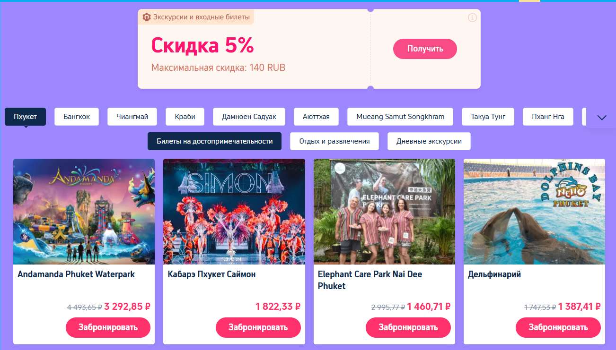Select Mueang Samut Songkhram tab
This screenshot has height=350, width=616.
click(400, 117)
